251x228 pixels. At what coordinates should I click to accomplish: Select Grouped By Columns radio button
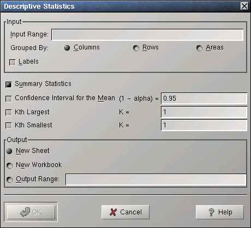click(67, 48)
